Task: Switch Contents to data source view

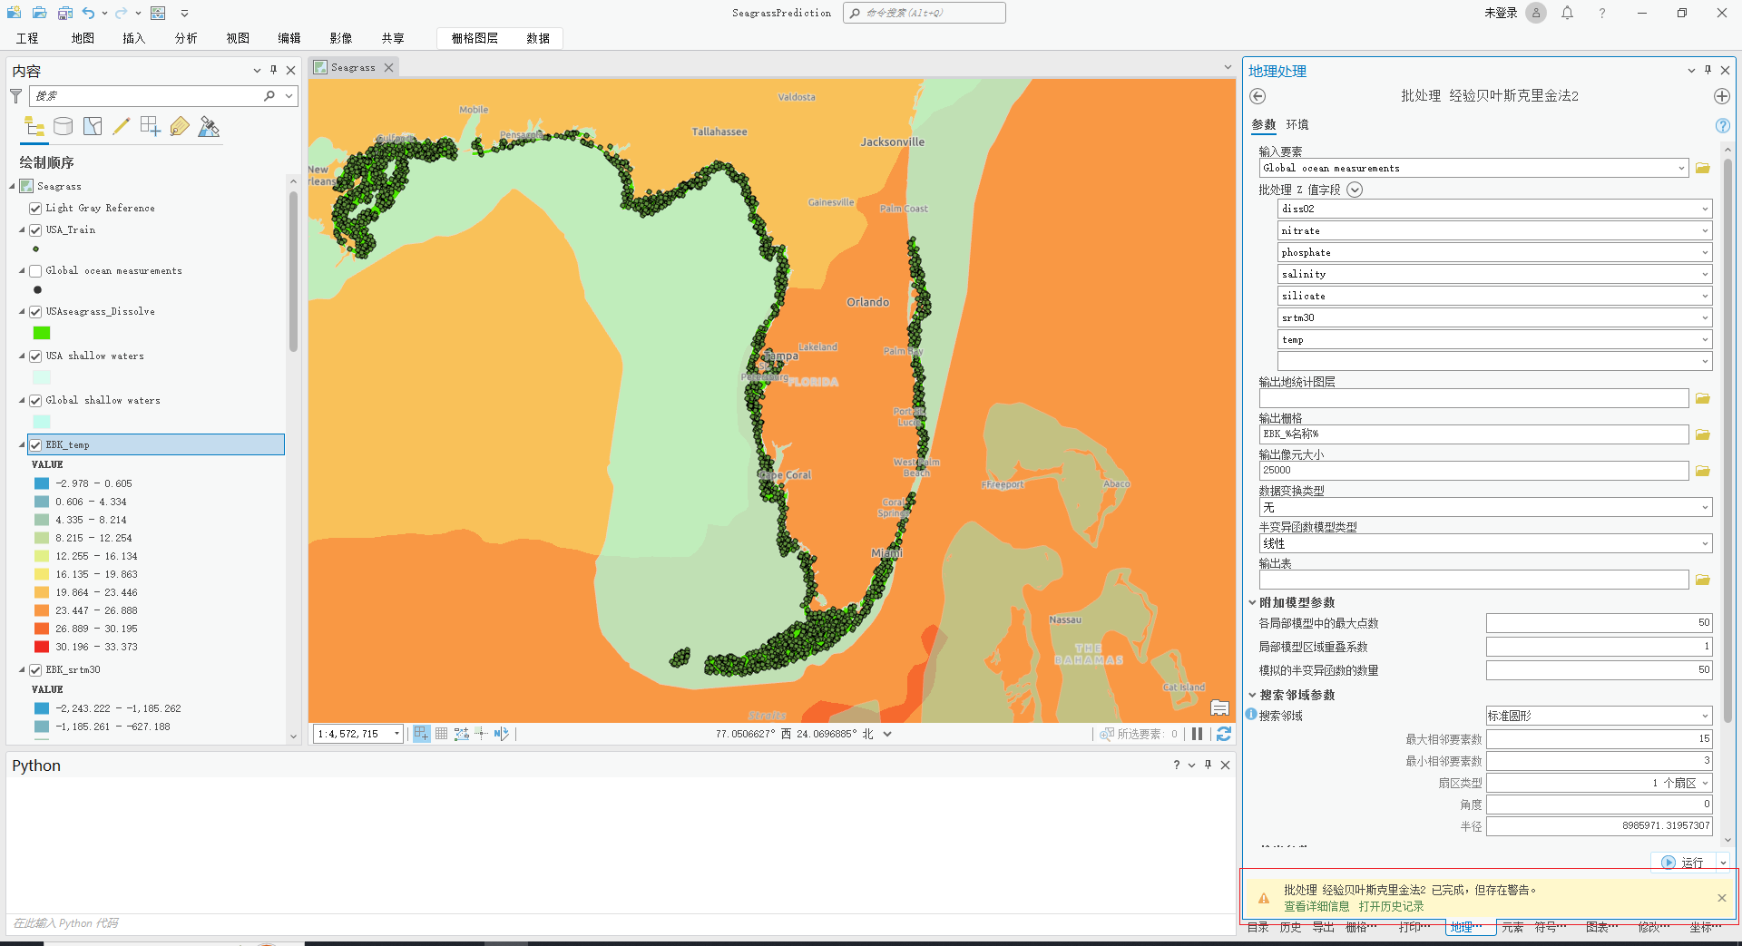Action: coord(64,126)
